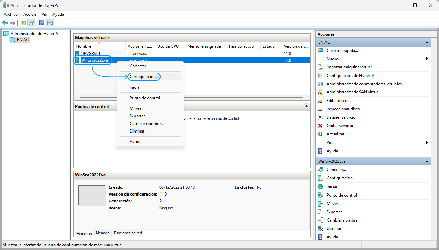
Task: Click the Editar disco icon
Action: [x=320, y=101]
